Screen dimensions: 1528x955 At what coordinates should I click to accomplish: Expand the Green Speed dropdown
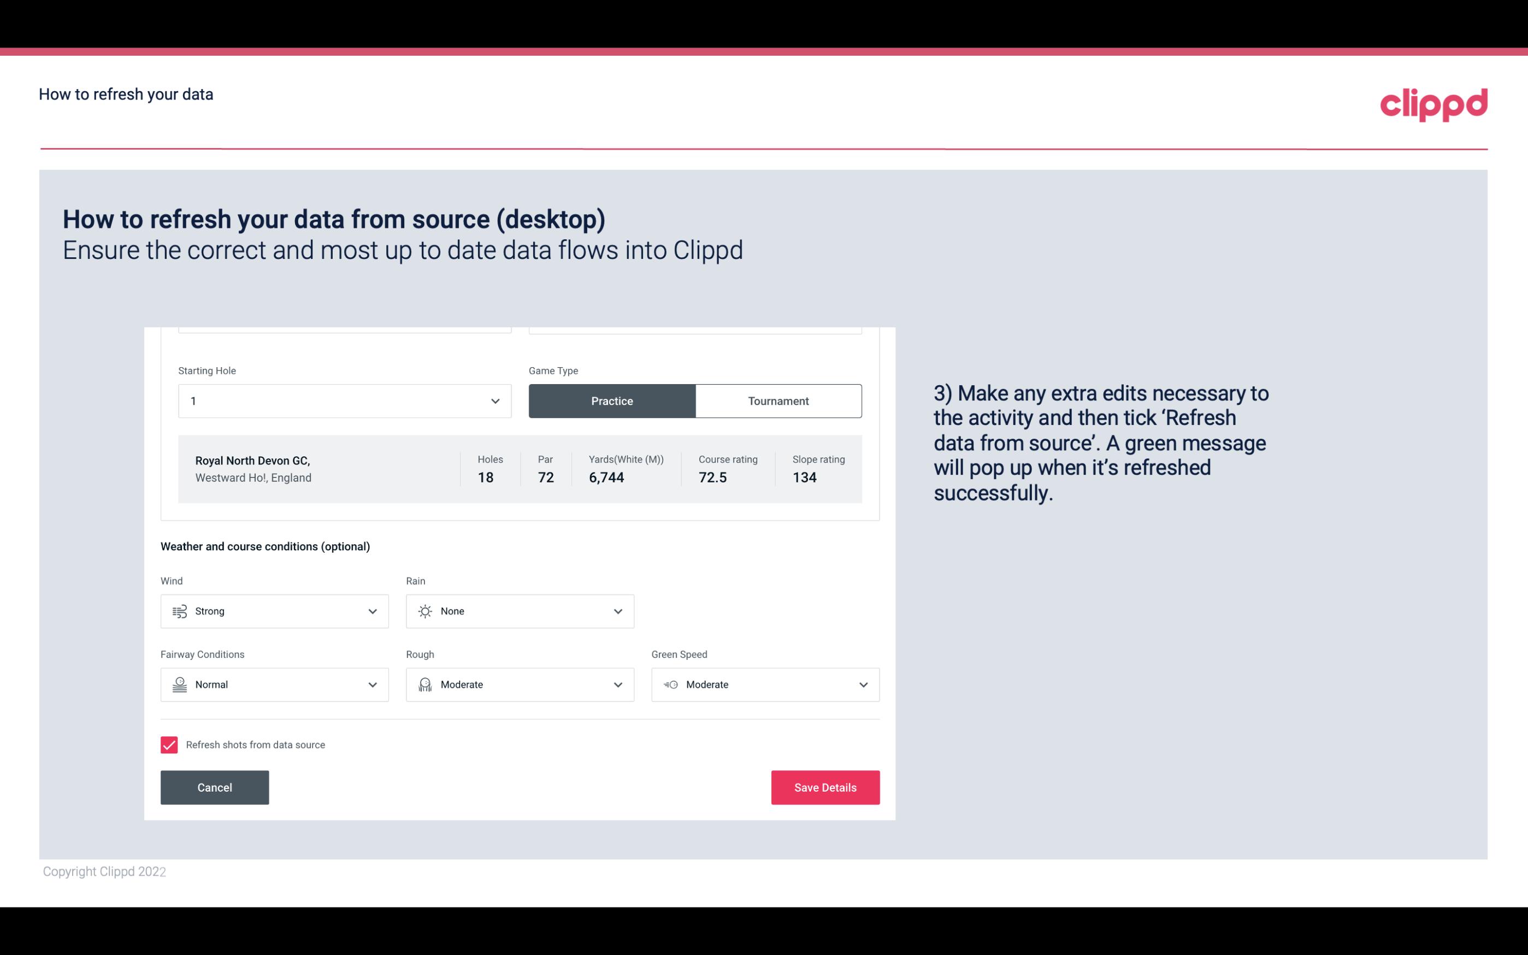coord(863,685)
